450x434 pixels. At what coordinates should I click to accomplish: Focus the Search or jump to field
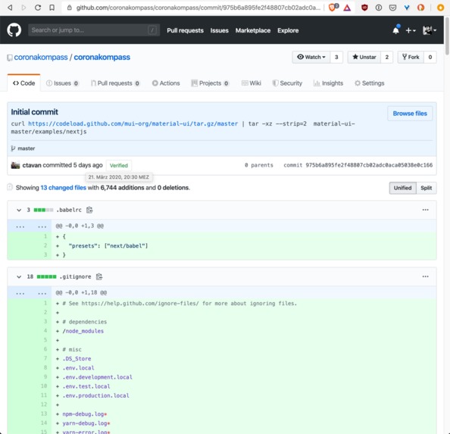point(94,30)
